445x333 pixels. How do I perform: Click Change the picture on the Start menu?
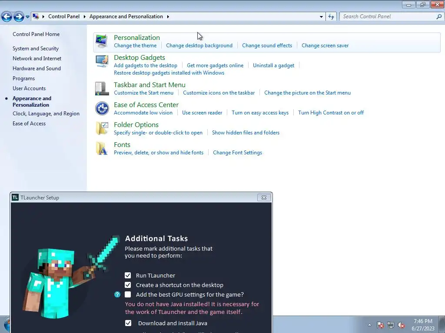pos(307,93)
